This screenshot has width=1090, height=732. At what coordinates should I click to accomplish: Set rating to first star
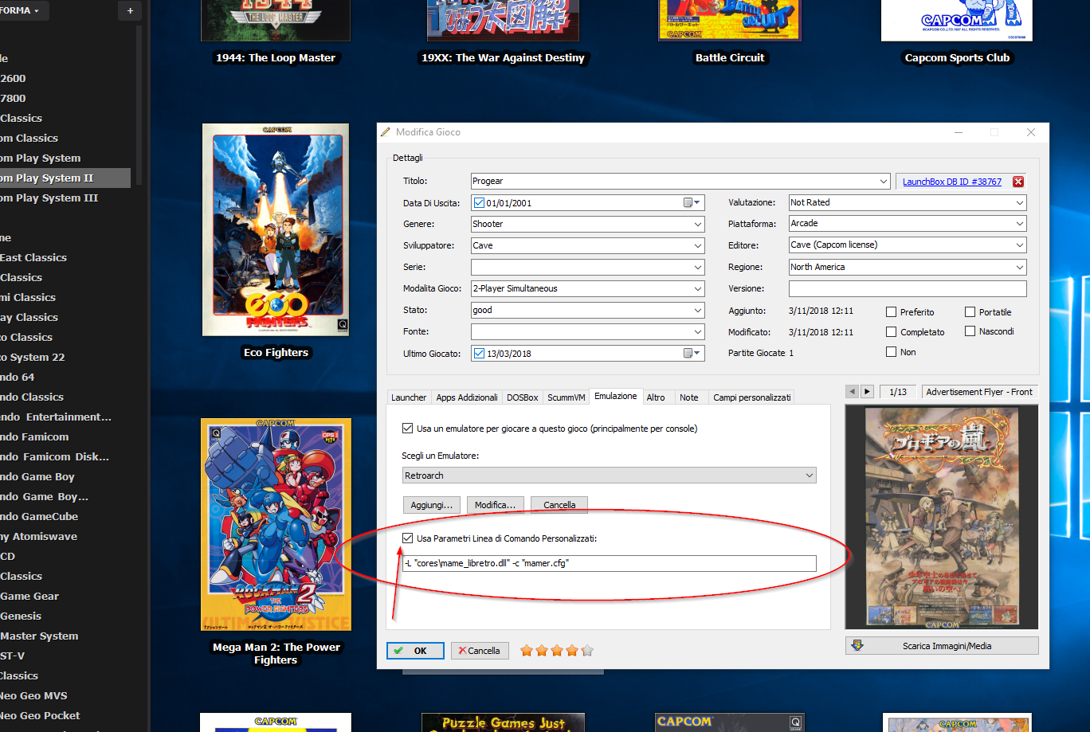(526, 651)
